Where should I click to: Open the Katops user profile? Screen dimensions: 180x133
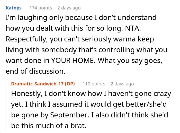coord(14,8)
